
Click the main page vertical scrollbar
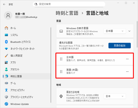(137, 34)
